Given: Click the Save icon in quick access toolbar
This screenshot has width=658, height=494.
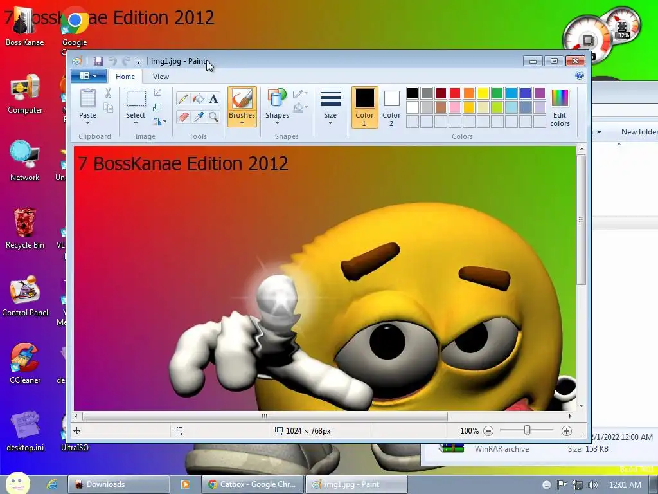Looking at the screenshot, I should 98,61.
